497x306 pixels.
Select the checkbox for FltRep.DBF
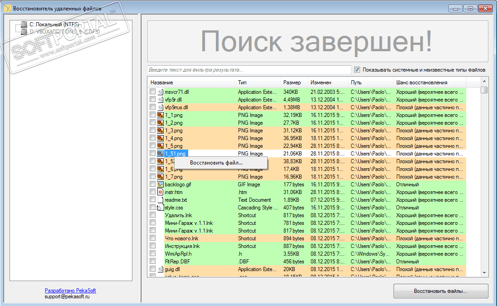152,261
